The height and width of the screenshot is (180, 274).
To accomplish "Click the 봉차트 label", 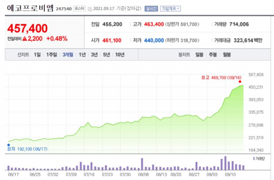I will point(184,55).
